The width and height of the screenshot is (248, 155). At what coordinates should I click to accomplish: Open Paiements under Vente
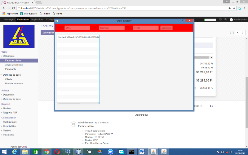point(11,69)
